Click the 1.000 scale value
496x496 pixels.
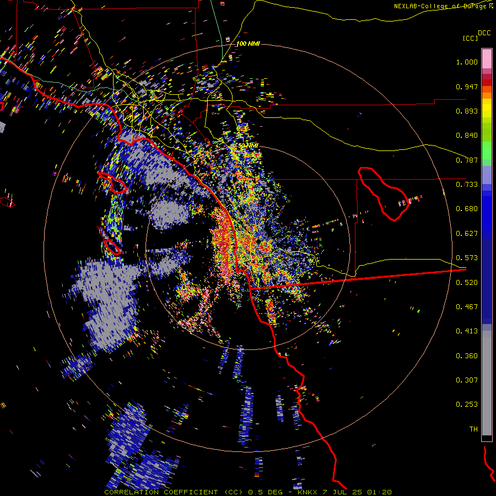coord(467,62)
